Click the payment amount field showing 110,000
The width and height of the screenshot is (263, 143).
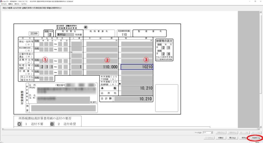pyautogui.click(x=102, y=67)
